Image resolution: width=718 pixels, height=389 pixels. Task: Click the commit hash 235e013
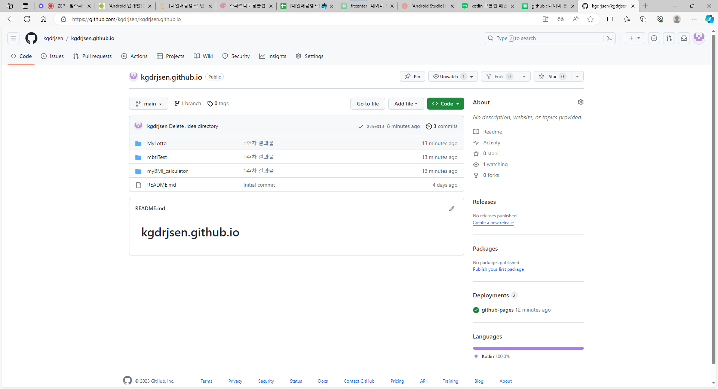(x=375, y=126)
